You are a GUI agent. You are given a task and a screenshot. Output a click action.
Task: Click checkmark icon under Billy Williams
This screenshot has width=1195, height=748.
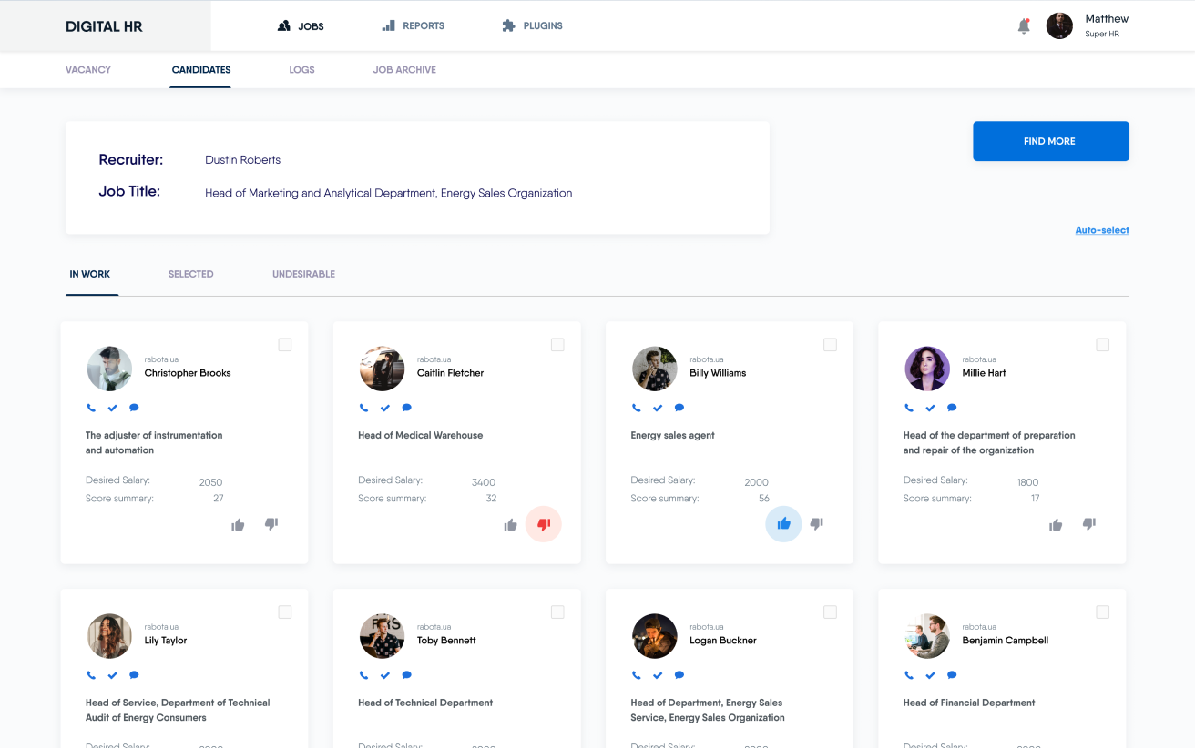coord(658,408)
